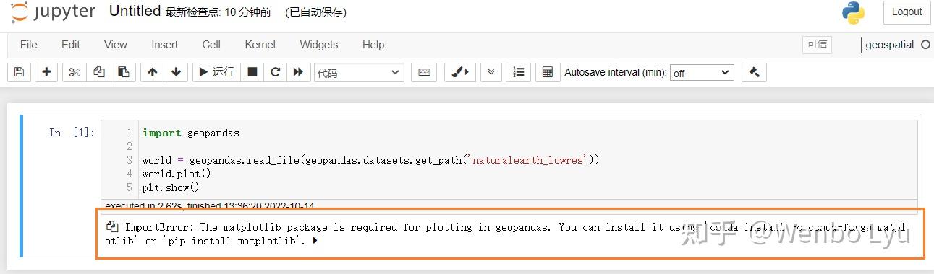This screenshot has height=274, width=934.
Task: Open the cell type dropdown
Action: point(359,73)
